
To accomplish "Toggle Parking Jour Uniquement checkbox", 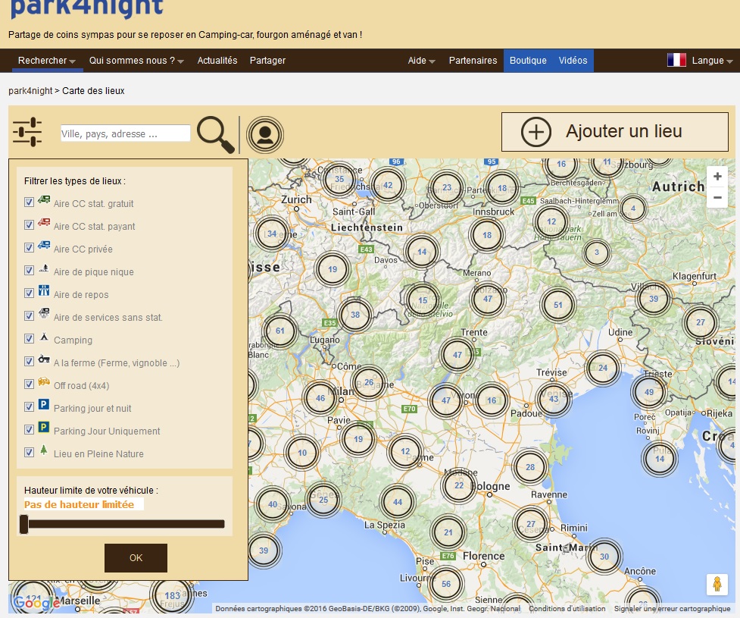I will (x=29, y=429).
